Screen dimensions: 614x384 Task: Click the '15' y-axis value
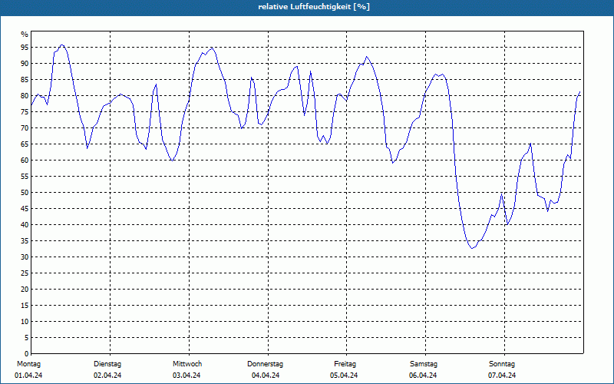click(x=25, y=305)
